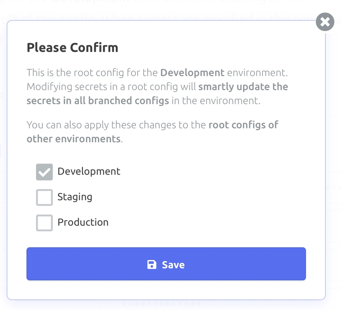Enable the Staging environment checkbox
Image resolution: width=342 pixels, height=310 pixels.
point(44,197)
